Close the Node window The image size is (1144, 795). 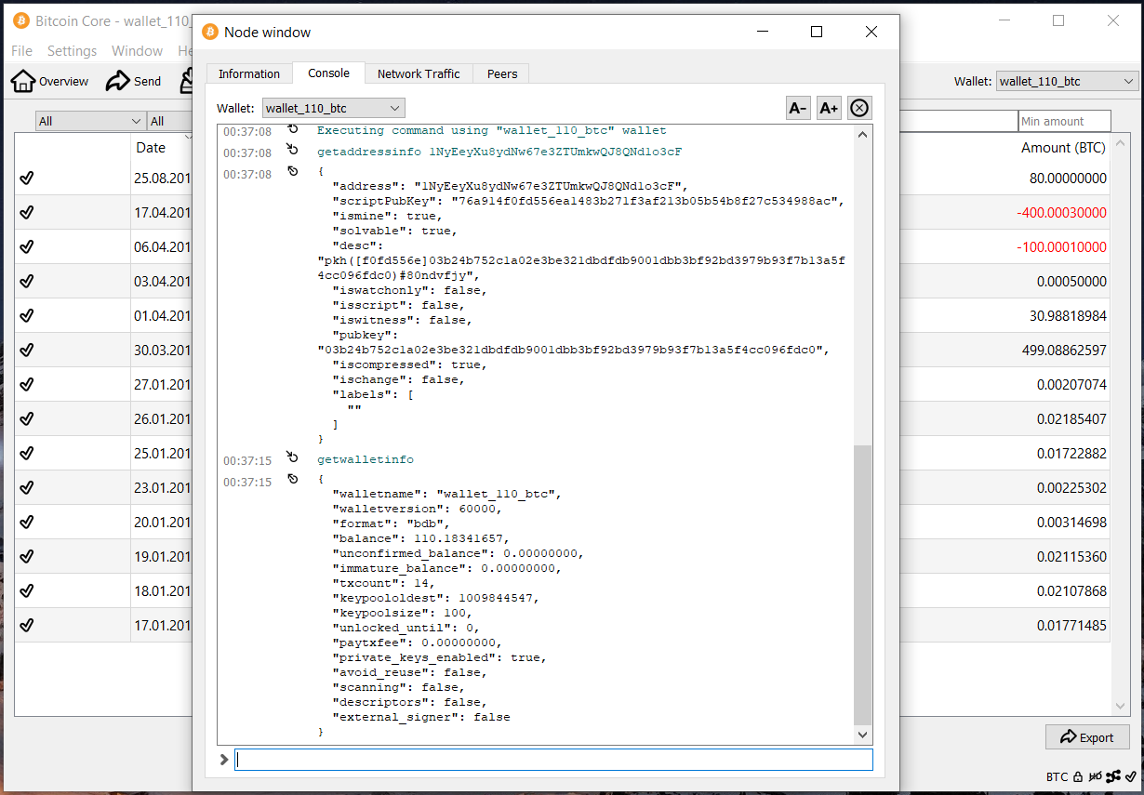point(871,32)
